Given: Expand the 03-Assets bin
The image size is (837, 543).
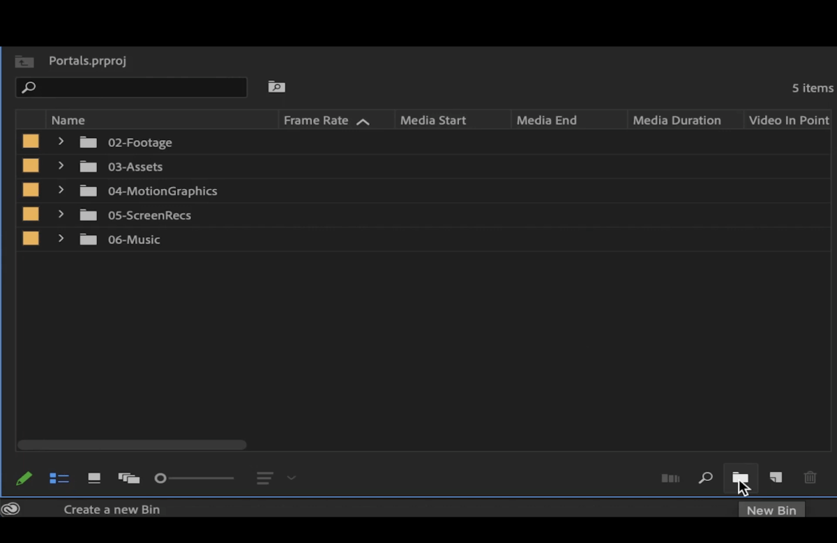Looking at the screenshot, I should [61, 166].
